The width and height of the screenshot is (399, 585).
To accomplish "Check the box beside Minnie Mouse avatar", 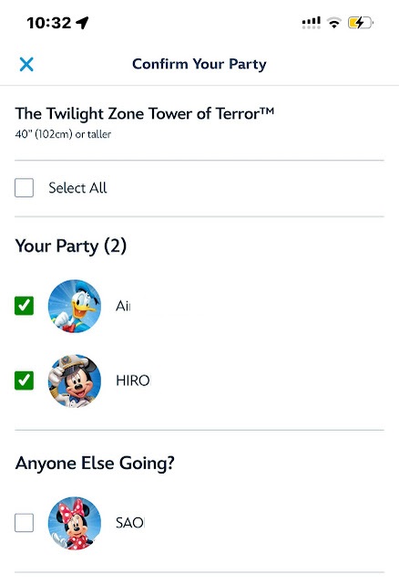I will [25, 523].
